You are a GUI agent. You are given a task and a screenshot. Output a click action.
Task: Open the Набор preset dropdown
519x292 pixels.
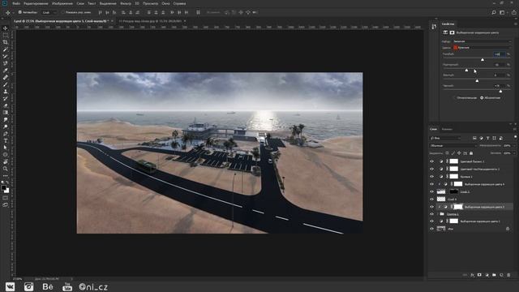482,41
